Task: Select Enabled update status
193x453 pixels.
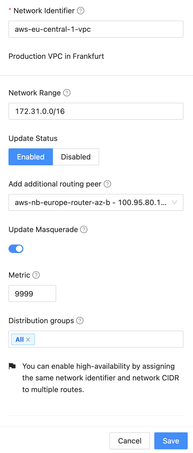Action: coord(31,157)
